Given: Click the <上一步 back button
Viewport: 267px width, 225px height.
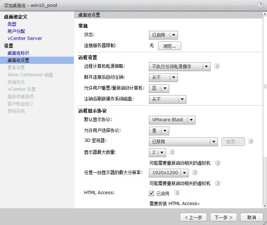Looking at the screenshot, I should coord(193,217).
